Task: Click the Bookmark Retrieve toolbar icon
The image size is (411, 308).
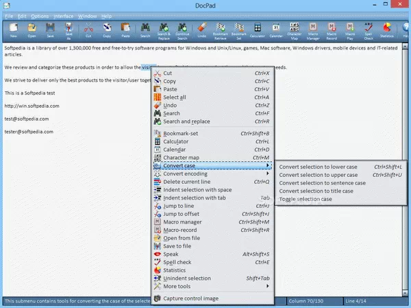Action: click(x=221, y=31)
